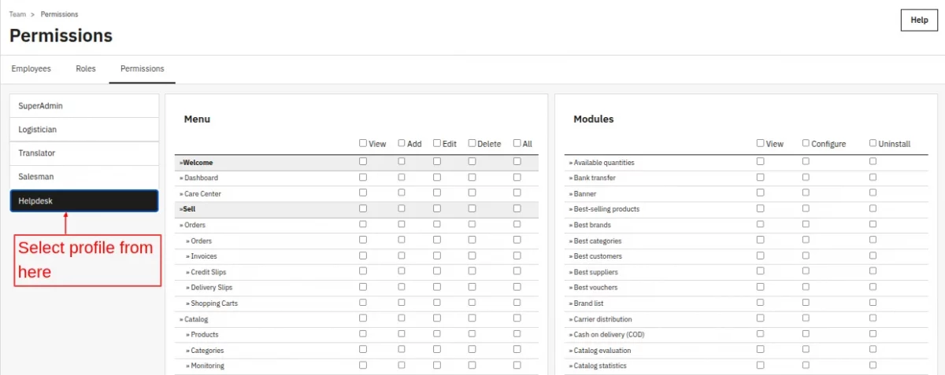Check the Menu header Edit checkbox
Image resolution: width=945 pixels, height=375 pixels.
click(437, 143)
